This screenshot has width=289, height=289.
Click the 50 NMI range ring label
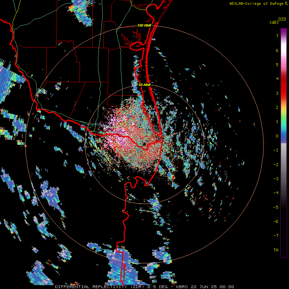[x=144, y=85]
